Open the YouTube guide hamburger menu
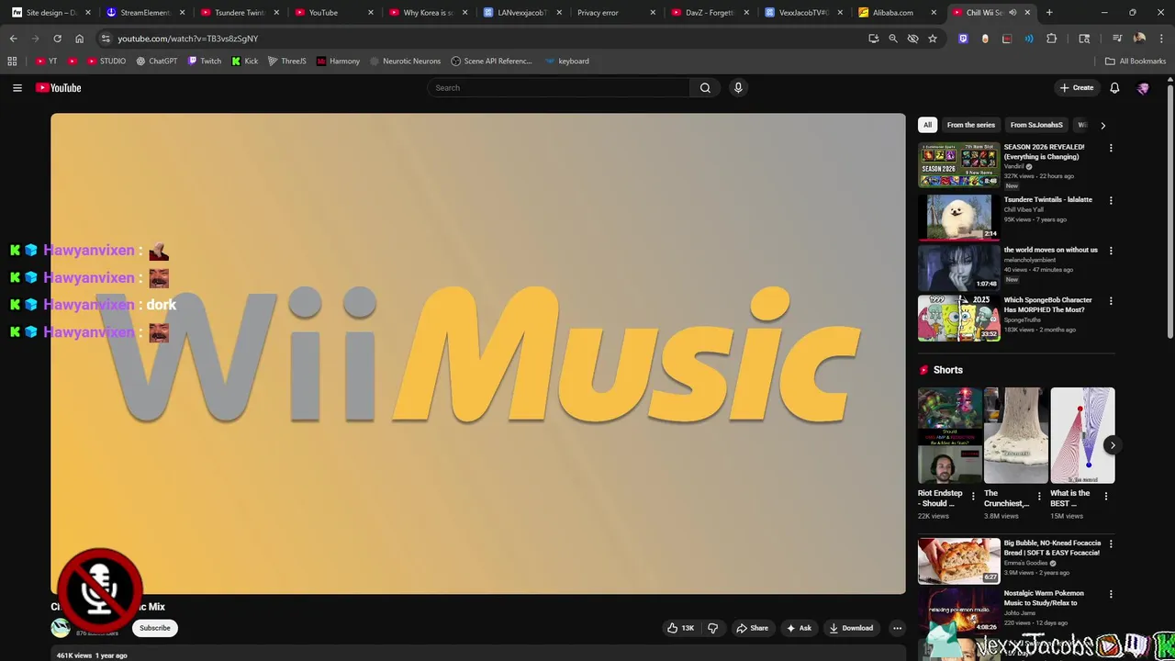 click(17, 88)
